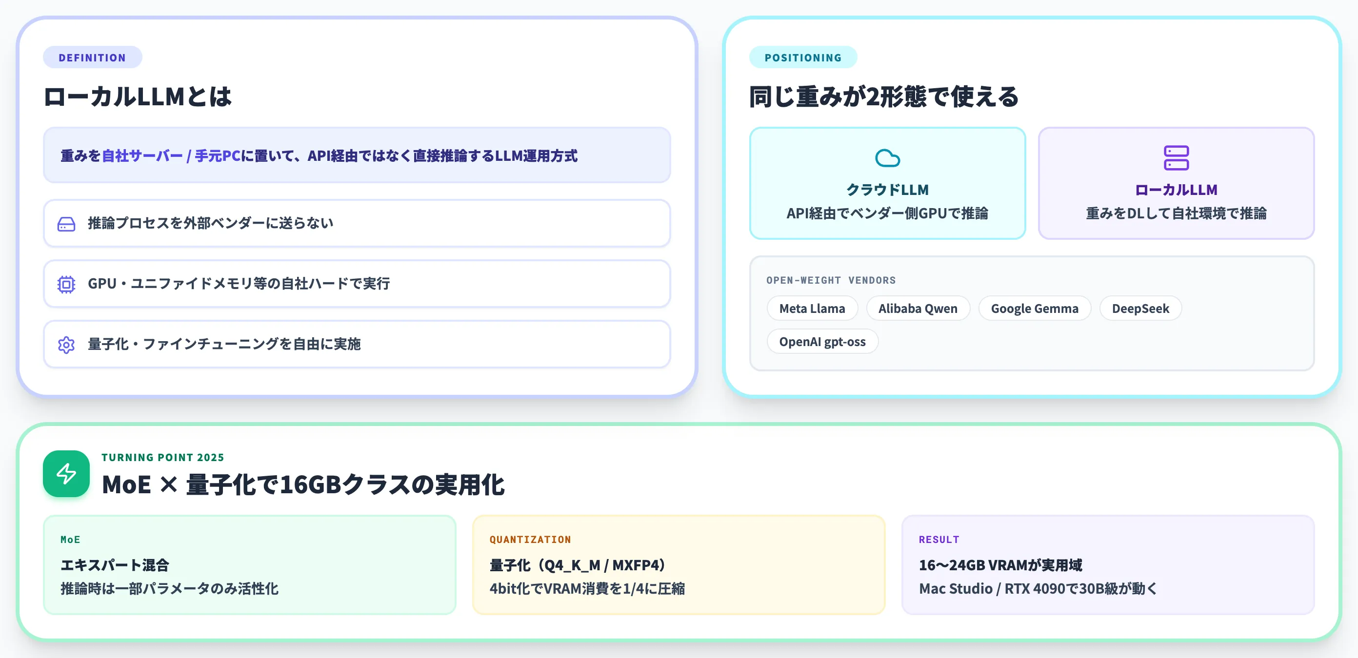Click the heading MoE × 量子化で16GBクラスの実用化
Image resolution: width=1358 pixels, height=658 pixels.
[303, 484]
